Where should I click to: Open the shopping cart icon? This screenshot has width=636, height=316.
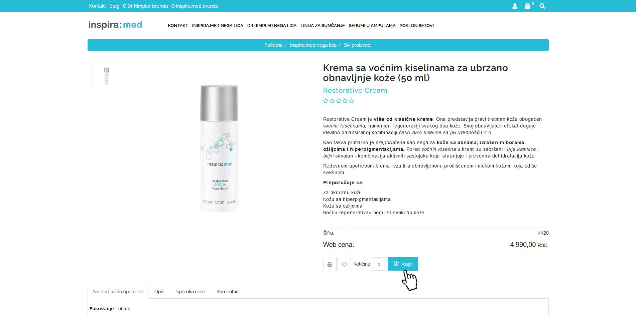pos(528,6)
